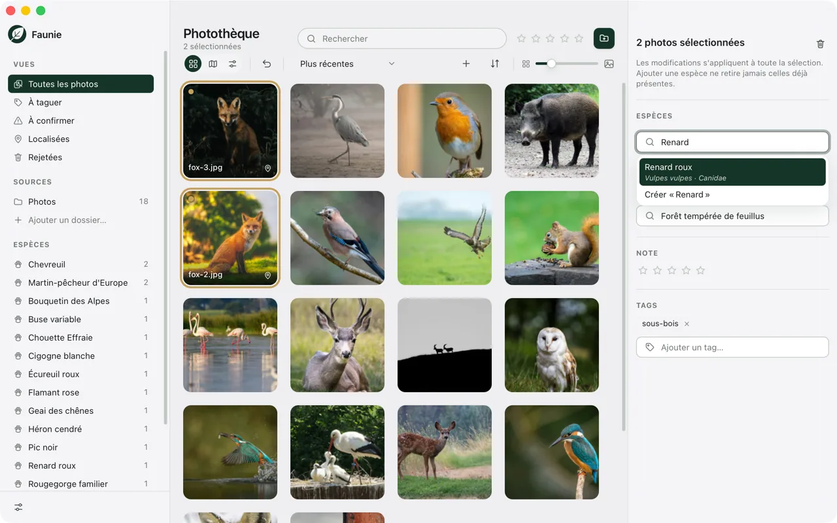Filter by Flamant rose species
837x523 pixels.
tap(81, 393)
